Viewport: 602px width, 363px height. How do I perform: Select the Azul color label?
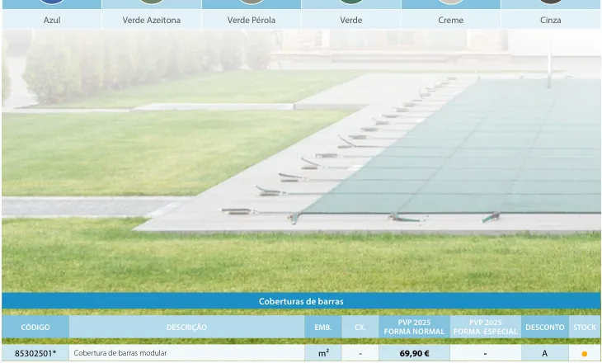tap(52, 20)
